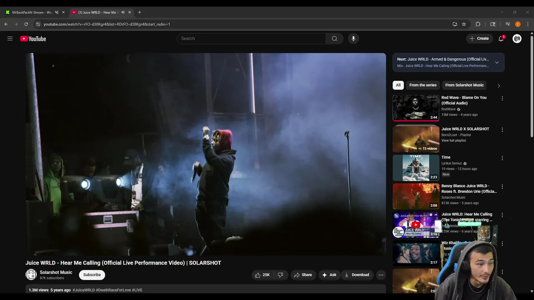Viewport: 534px width, 300px height.
Task: Click the Lyrikal Geniuz channel name
Action: point(451,163)
